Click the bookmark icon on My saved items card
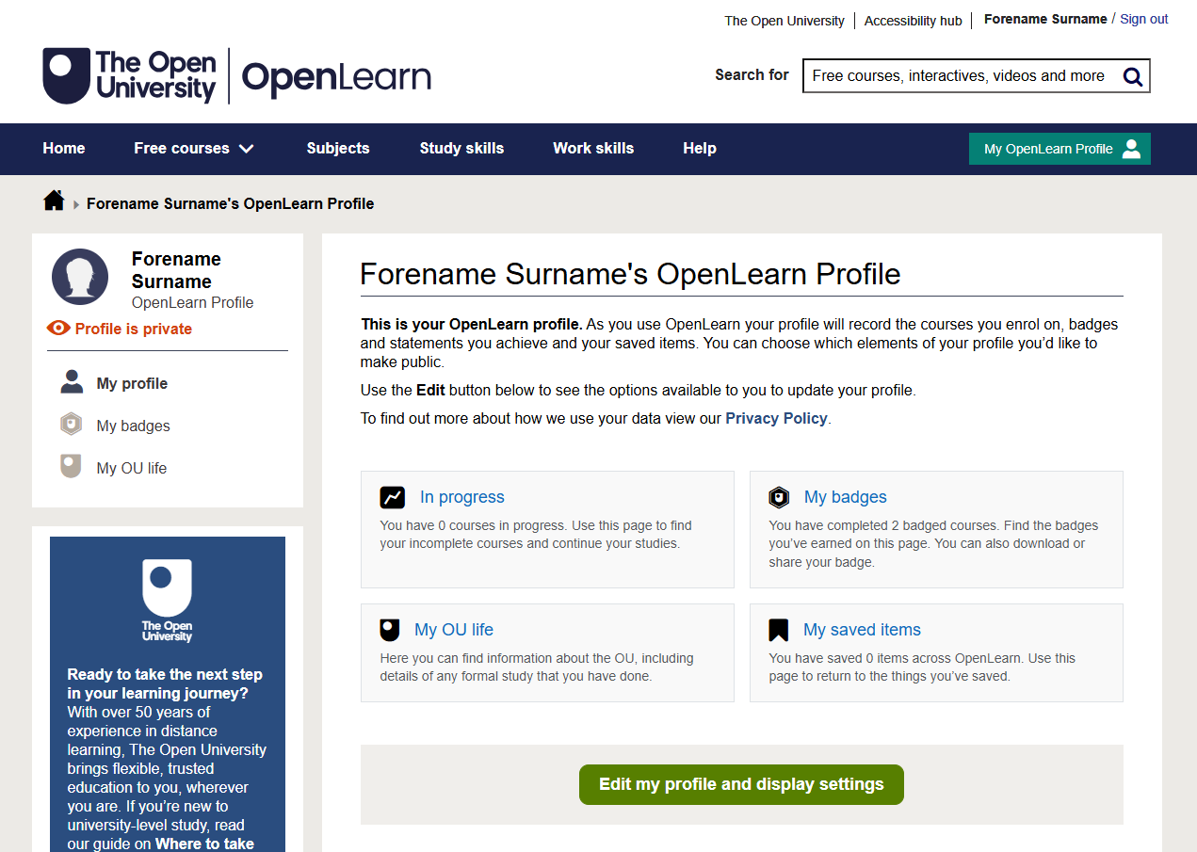 [x=779, y=628]
